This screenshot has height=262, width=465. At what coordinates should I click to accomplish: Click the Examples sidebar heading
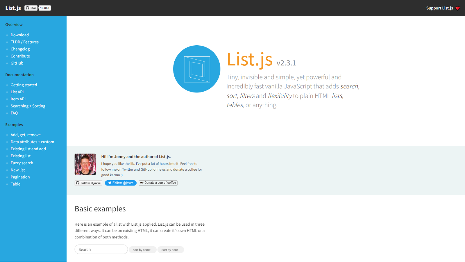point(14,125)
